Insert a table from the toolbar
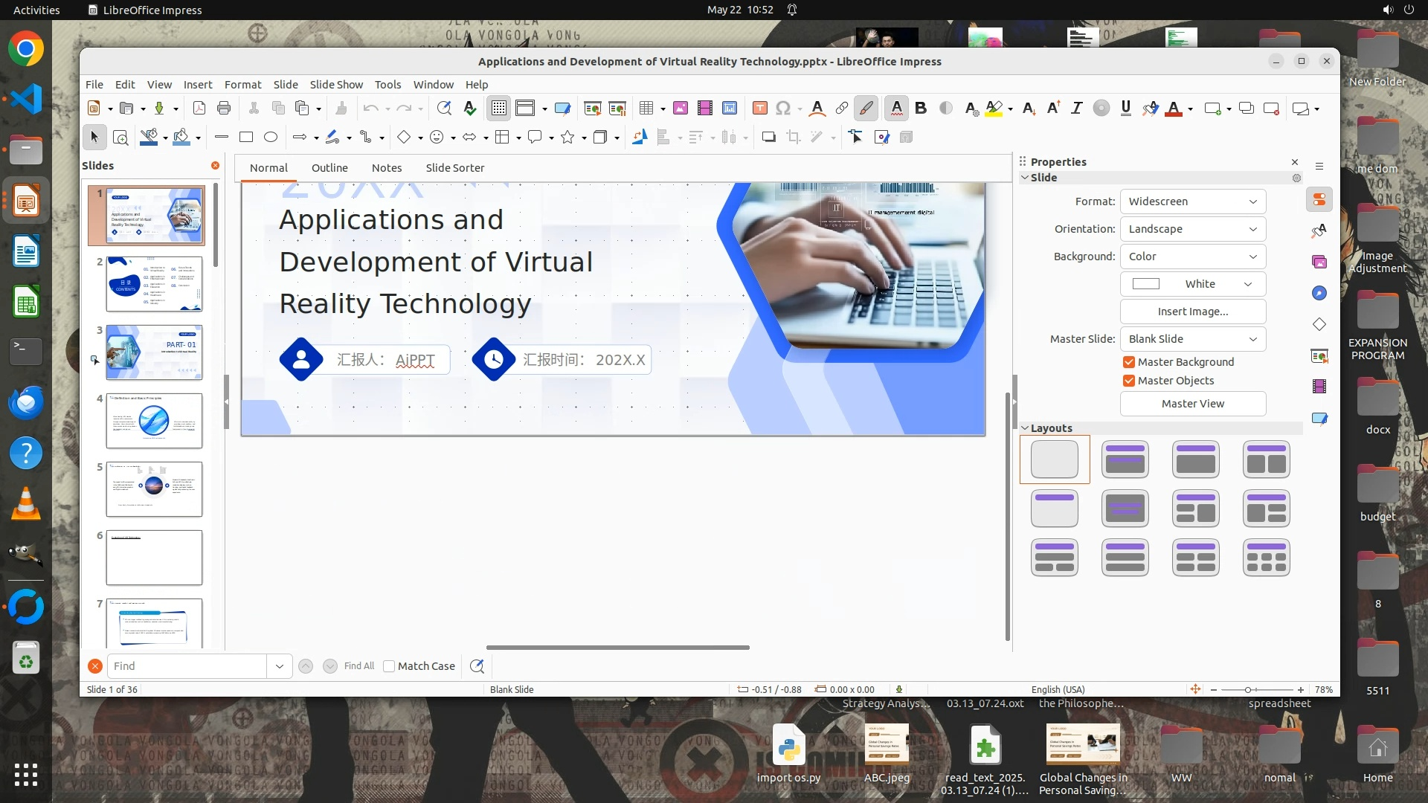 646,109
